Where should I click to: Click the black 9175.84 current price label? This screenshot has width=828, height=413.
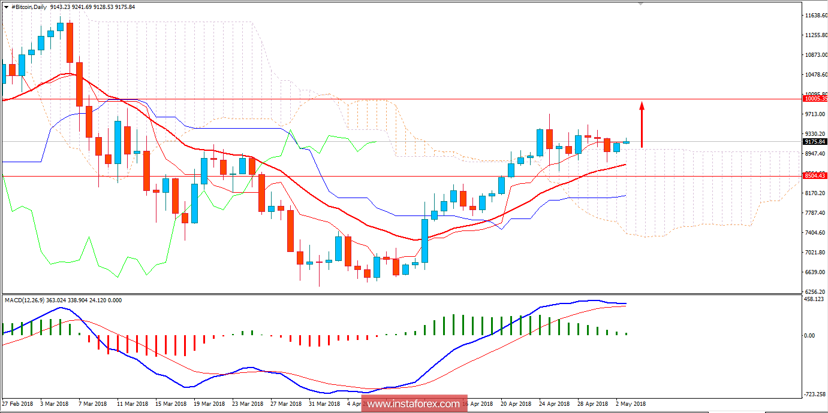(x=815, y=142)
